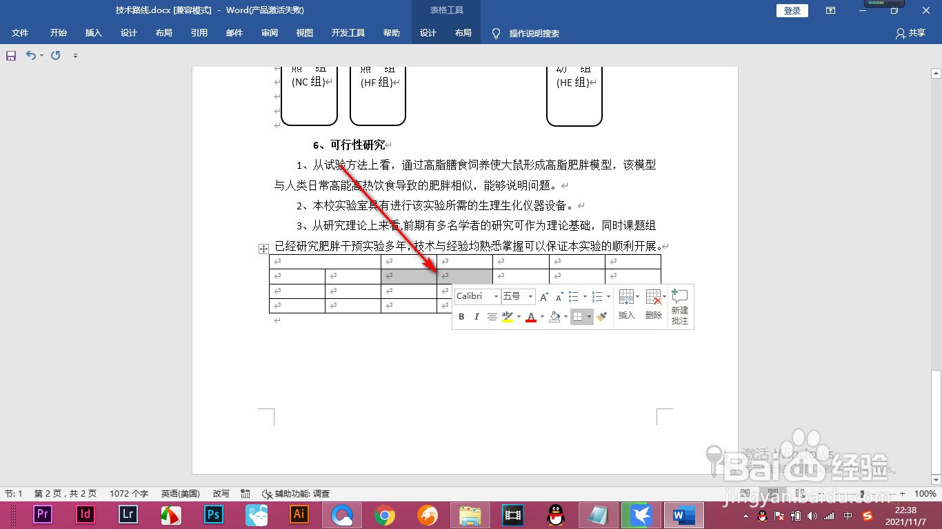Open the 文件 menu

click(x=20, y=33)
